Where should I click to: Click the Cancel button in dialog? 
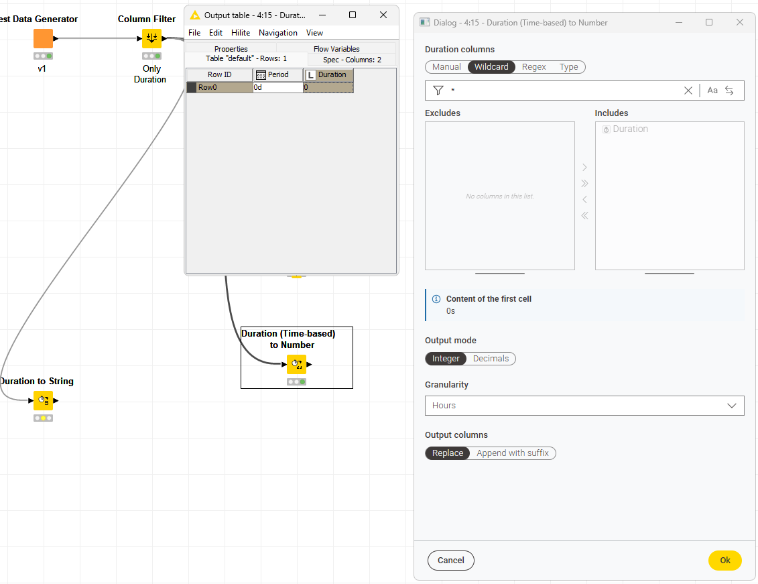[x=450, y=561]
